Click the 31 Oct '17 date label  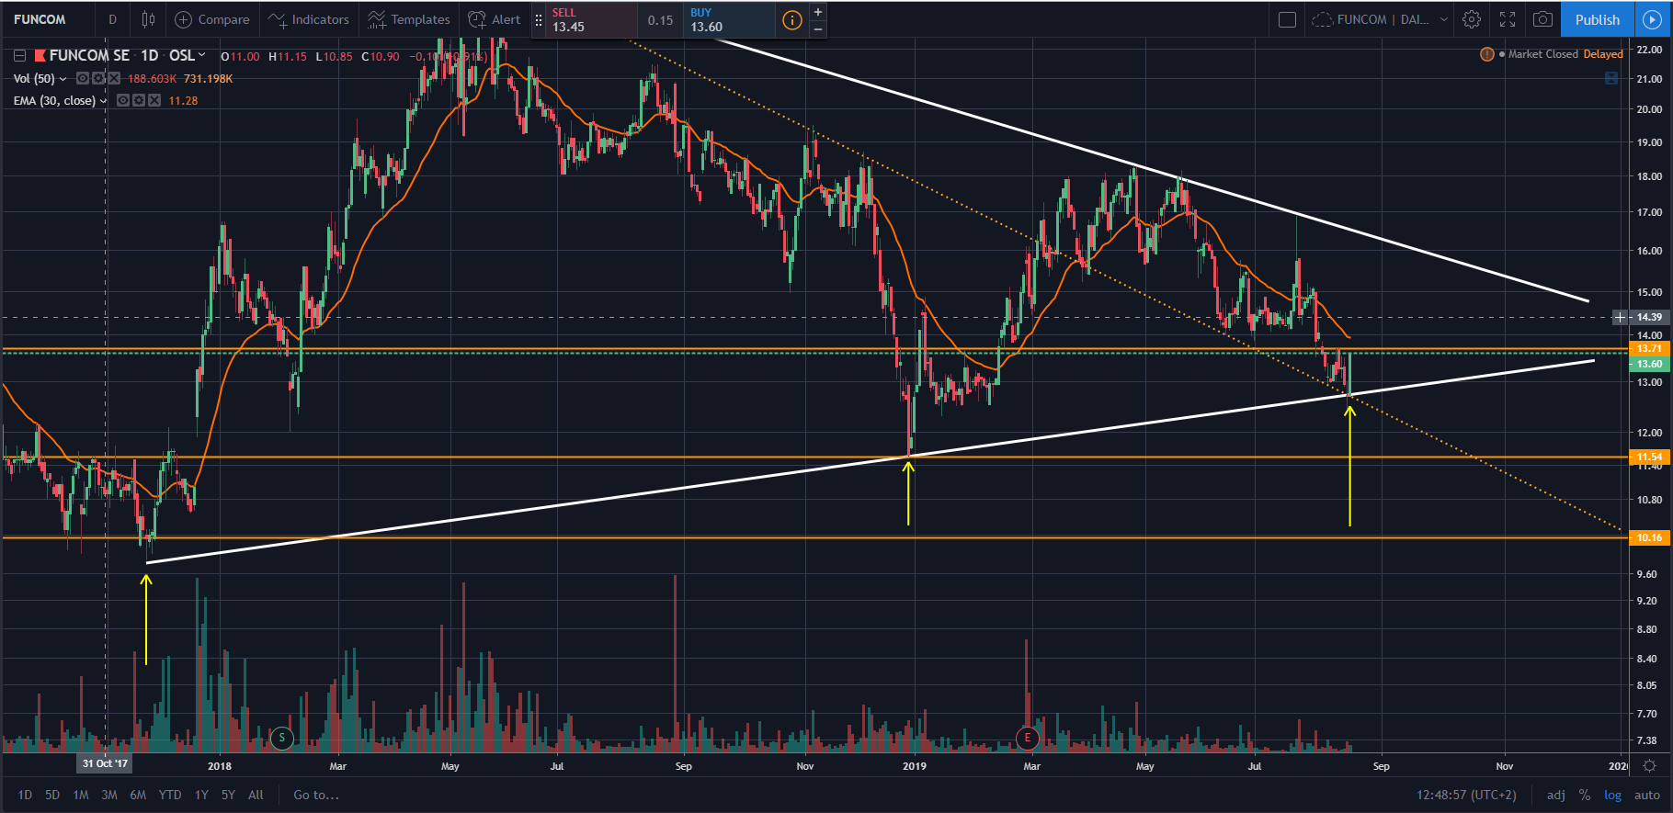105,763
